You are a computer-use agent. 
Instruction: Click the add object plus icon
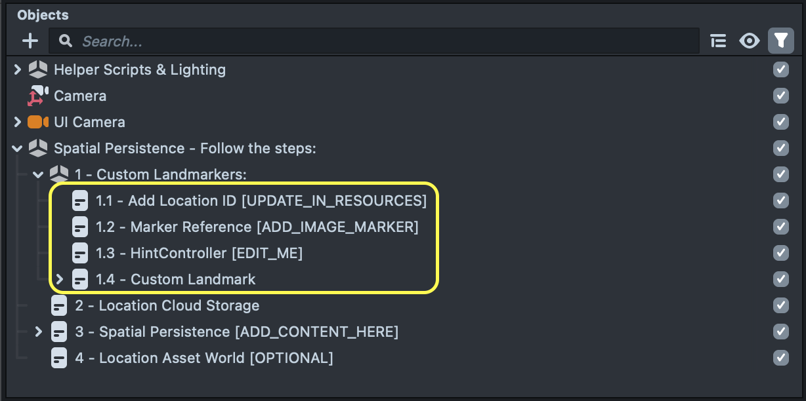(x=30, y=41)
